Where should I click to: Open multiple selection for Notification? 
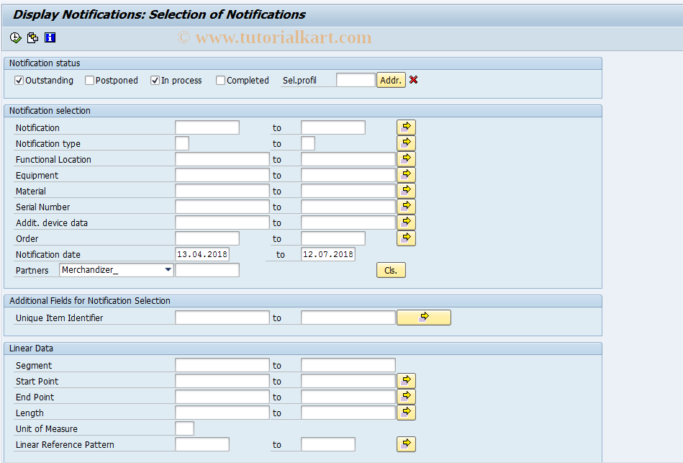(x=406, y=127)
